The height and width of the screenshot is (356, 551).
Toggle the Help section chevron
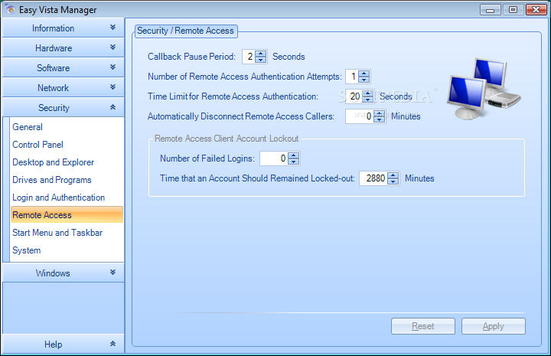112,344
